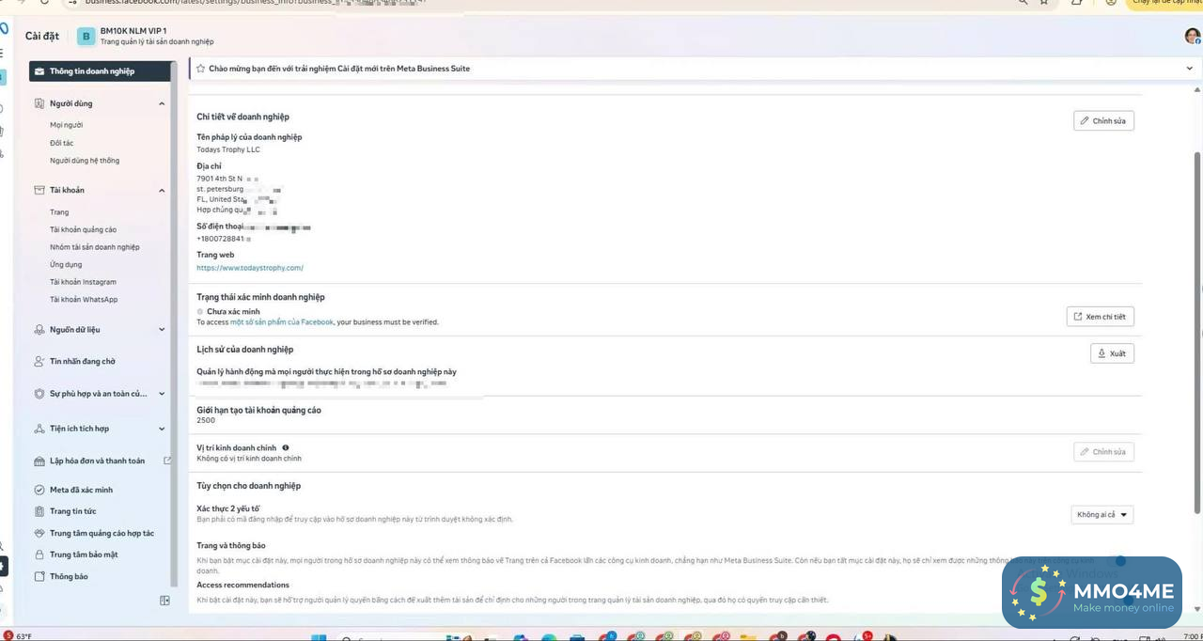Screen dimensions: 1203x641
Task: Open Tài khoản quảng cáo
Action: 84,229
